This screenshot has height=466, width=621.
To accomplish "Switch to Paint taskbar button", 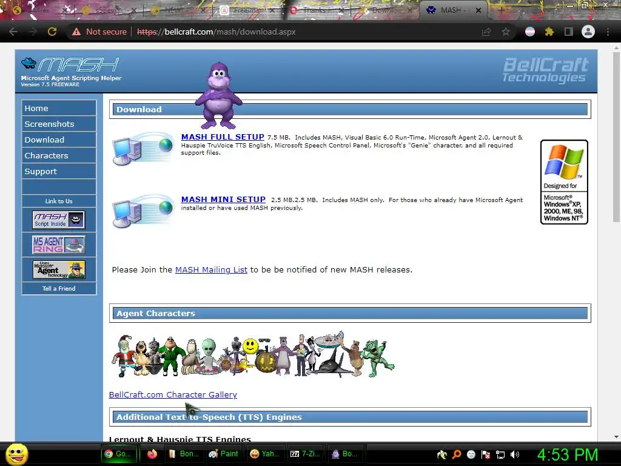I will point(223,454).
